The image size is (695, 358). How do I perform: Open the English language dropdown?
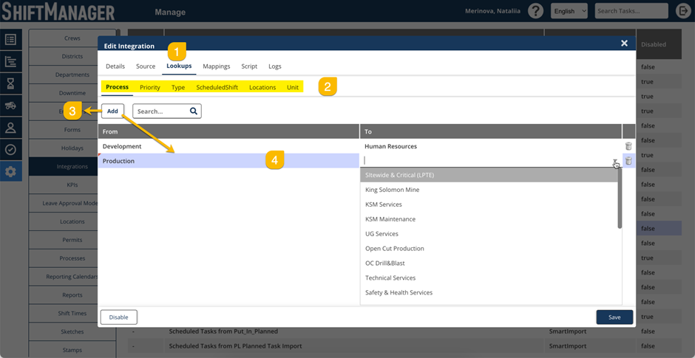(569, 11)
